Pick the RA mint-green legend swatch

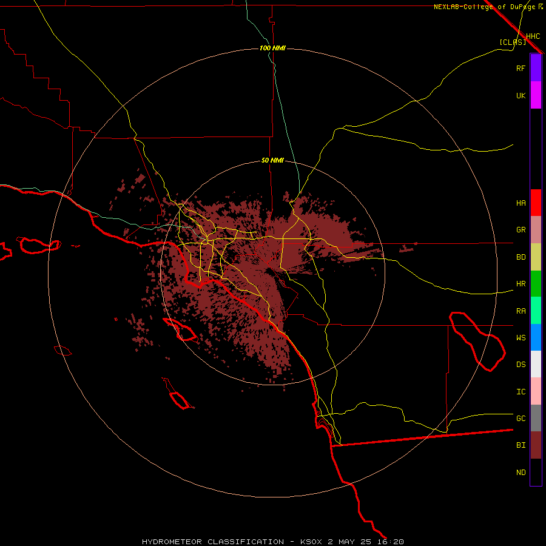click(x=536, y=311)
